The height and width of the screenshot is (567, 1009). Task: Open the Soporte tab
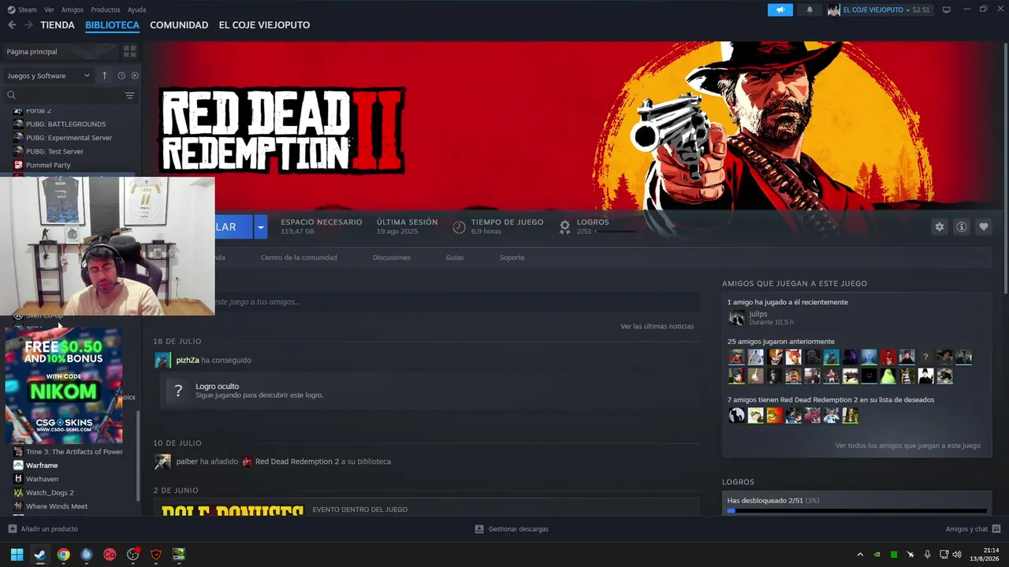tap(512, 258)
